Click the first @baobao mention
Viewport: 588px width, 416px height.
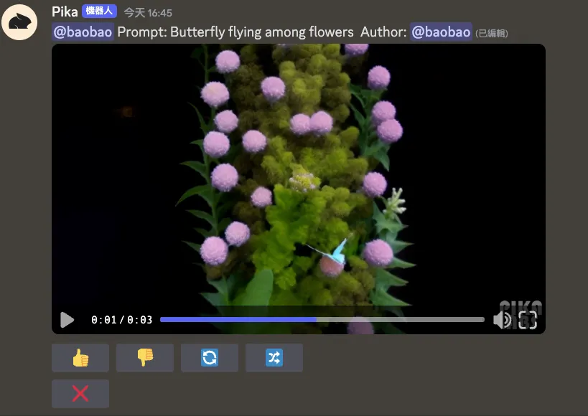[x=83, y=32]
